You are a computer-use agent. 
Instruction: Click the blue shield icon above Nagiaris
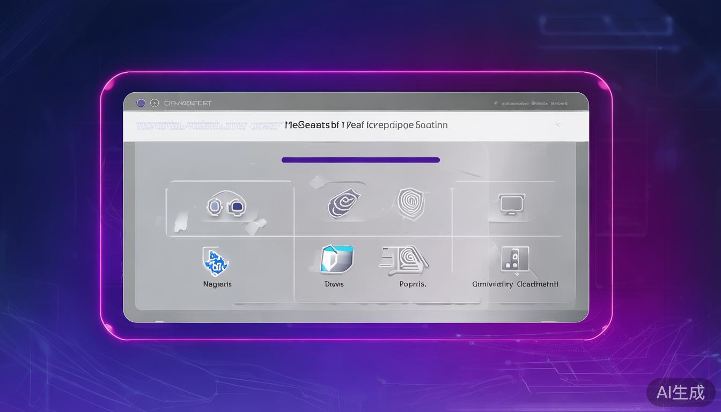click(216, 261)
